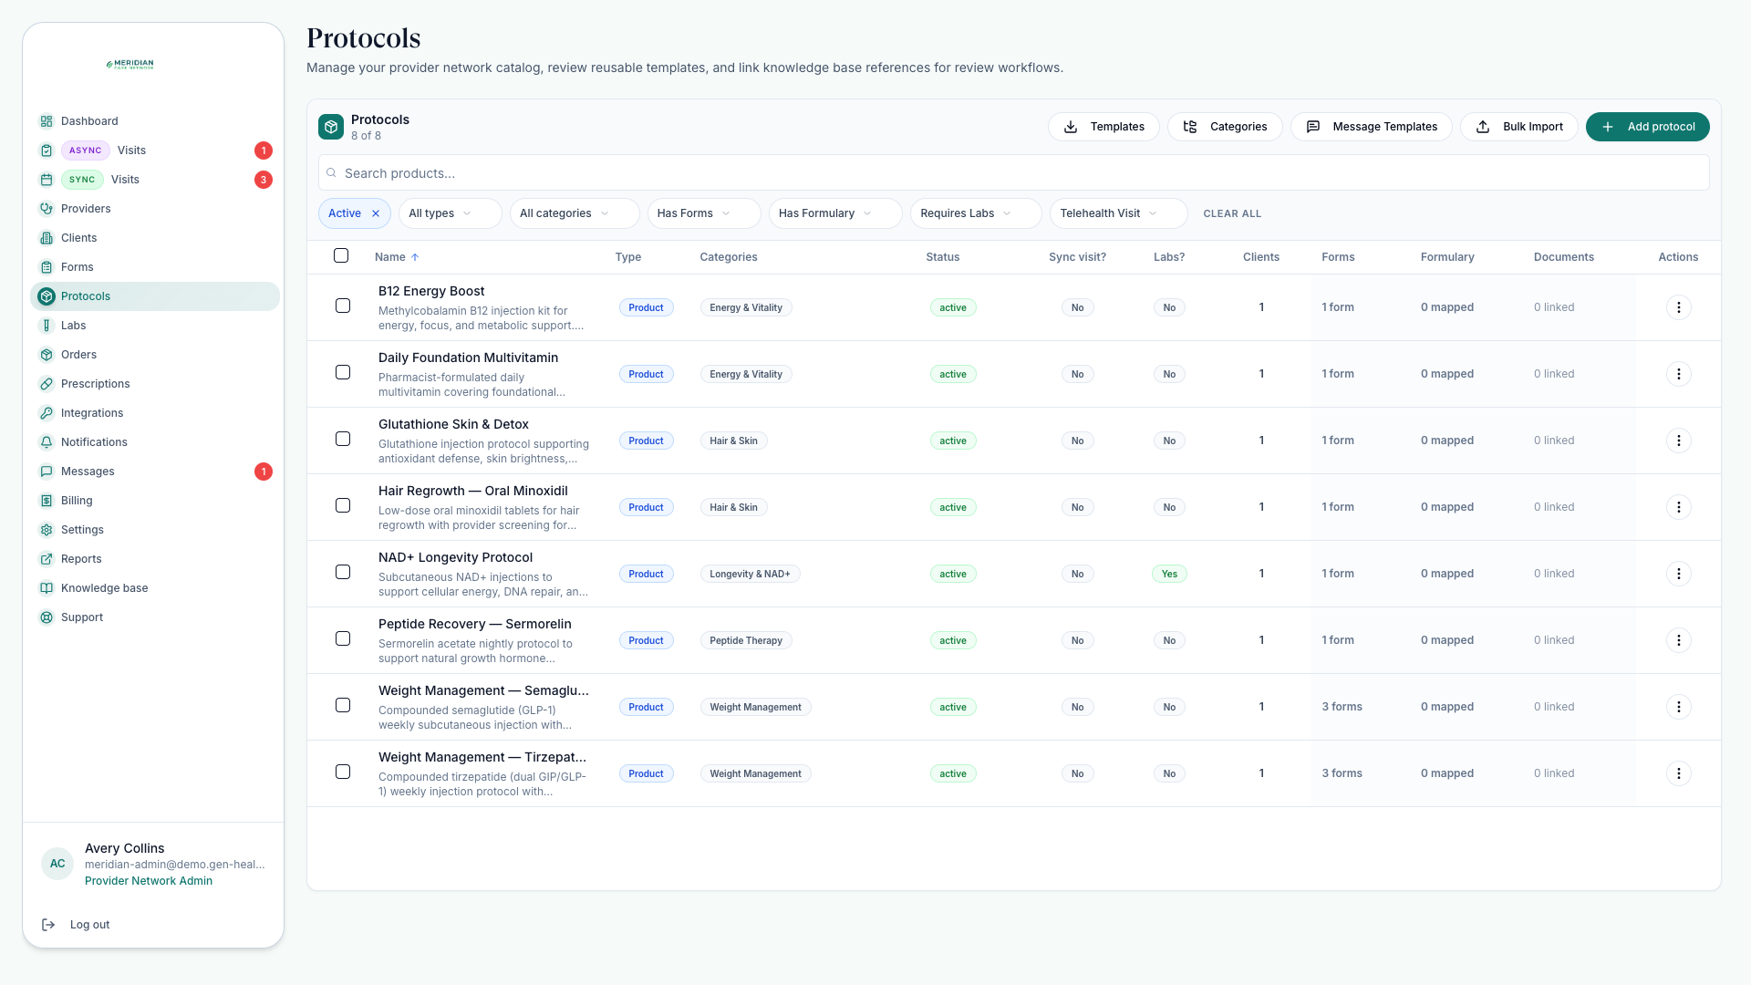Open the Requires Labs filter dropdown
This screenshot has width=1751, height=985.
[976, 213]
